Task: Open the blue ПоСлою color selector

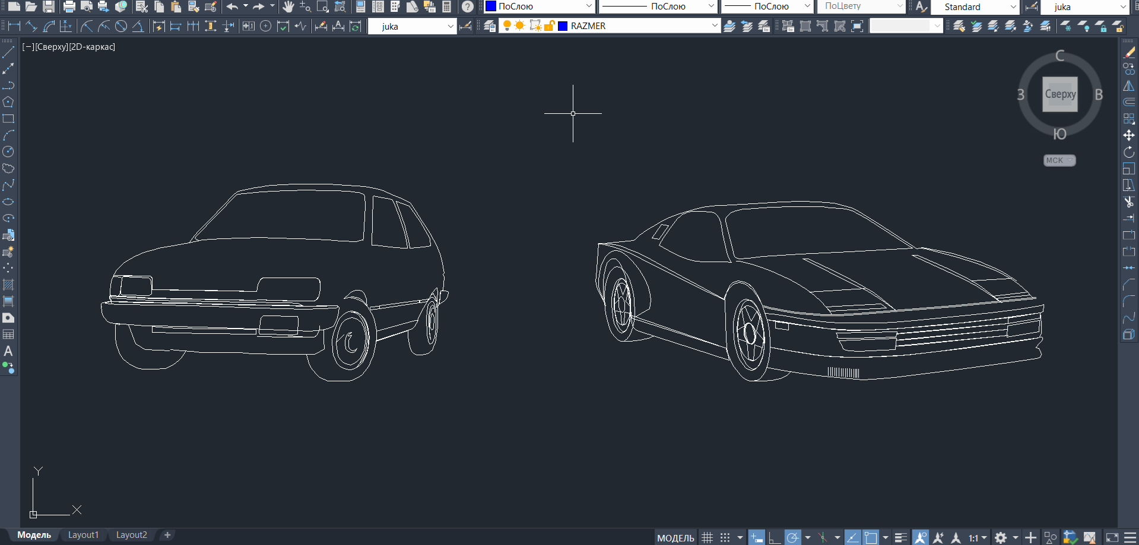Action: 539,7
